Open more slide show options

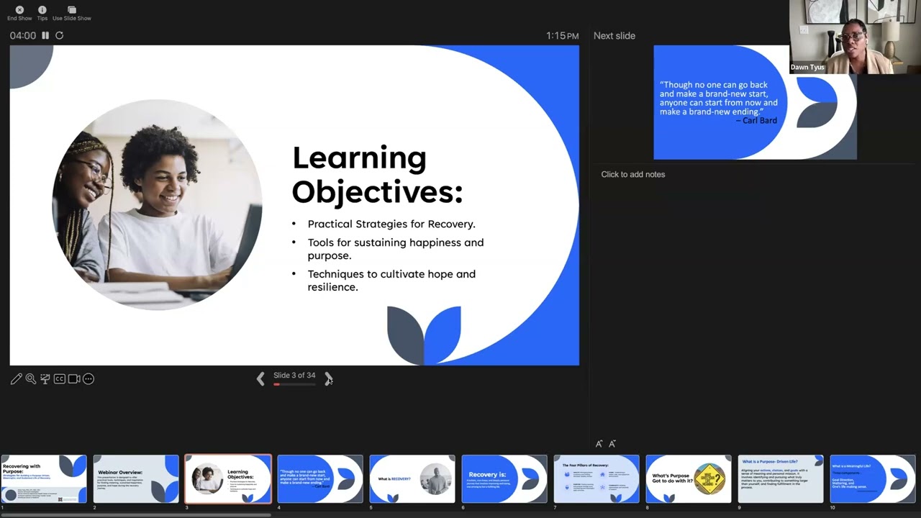click(89, 378)
